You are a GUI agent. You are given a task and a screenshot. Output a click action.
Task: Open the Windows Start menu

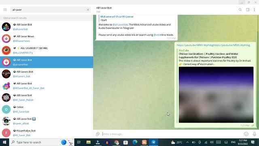4,142
